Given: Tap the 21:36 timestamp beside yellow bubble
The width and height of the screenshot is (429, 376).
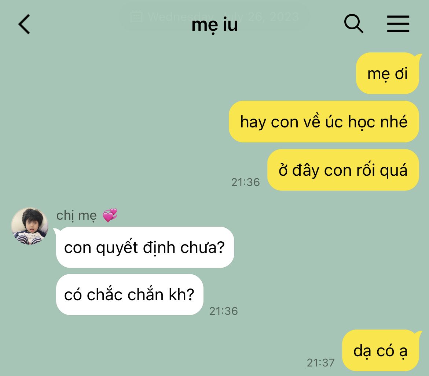Looking at the screenshot, I should (x=245, y=182).
